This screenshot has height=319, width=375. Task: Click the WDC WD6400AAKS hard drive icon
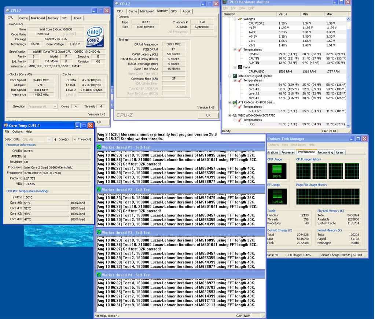tap(235, 115)
